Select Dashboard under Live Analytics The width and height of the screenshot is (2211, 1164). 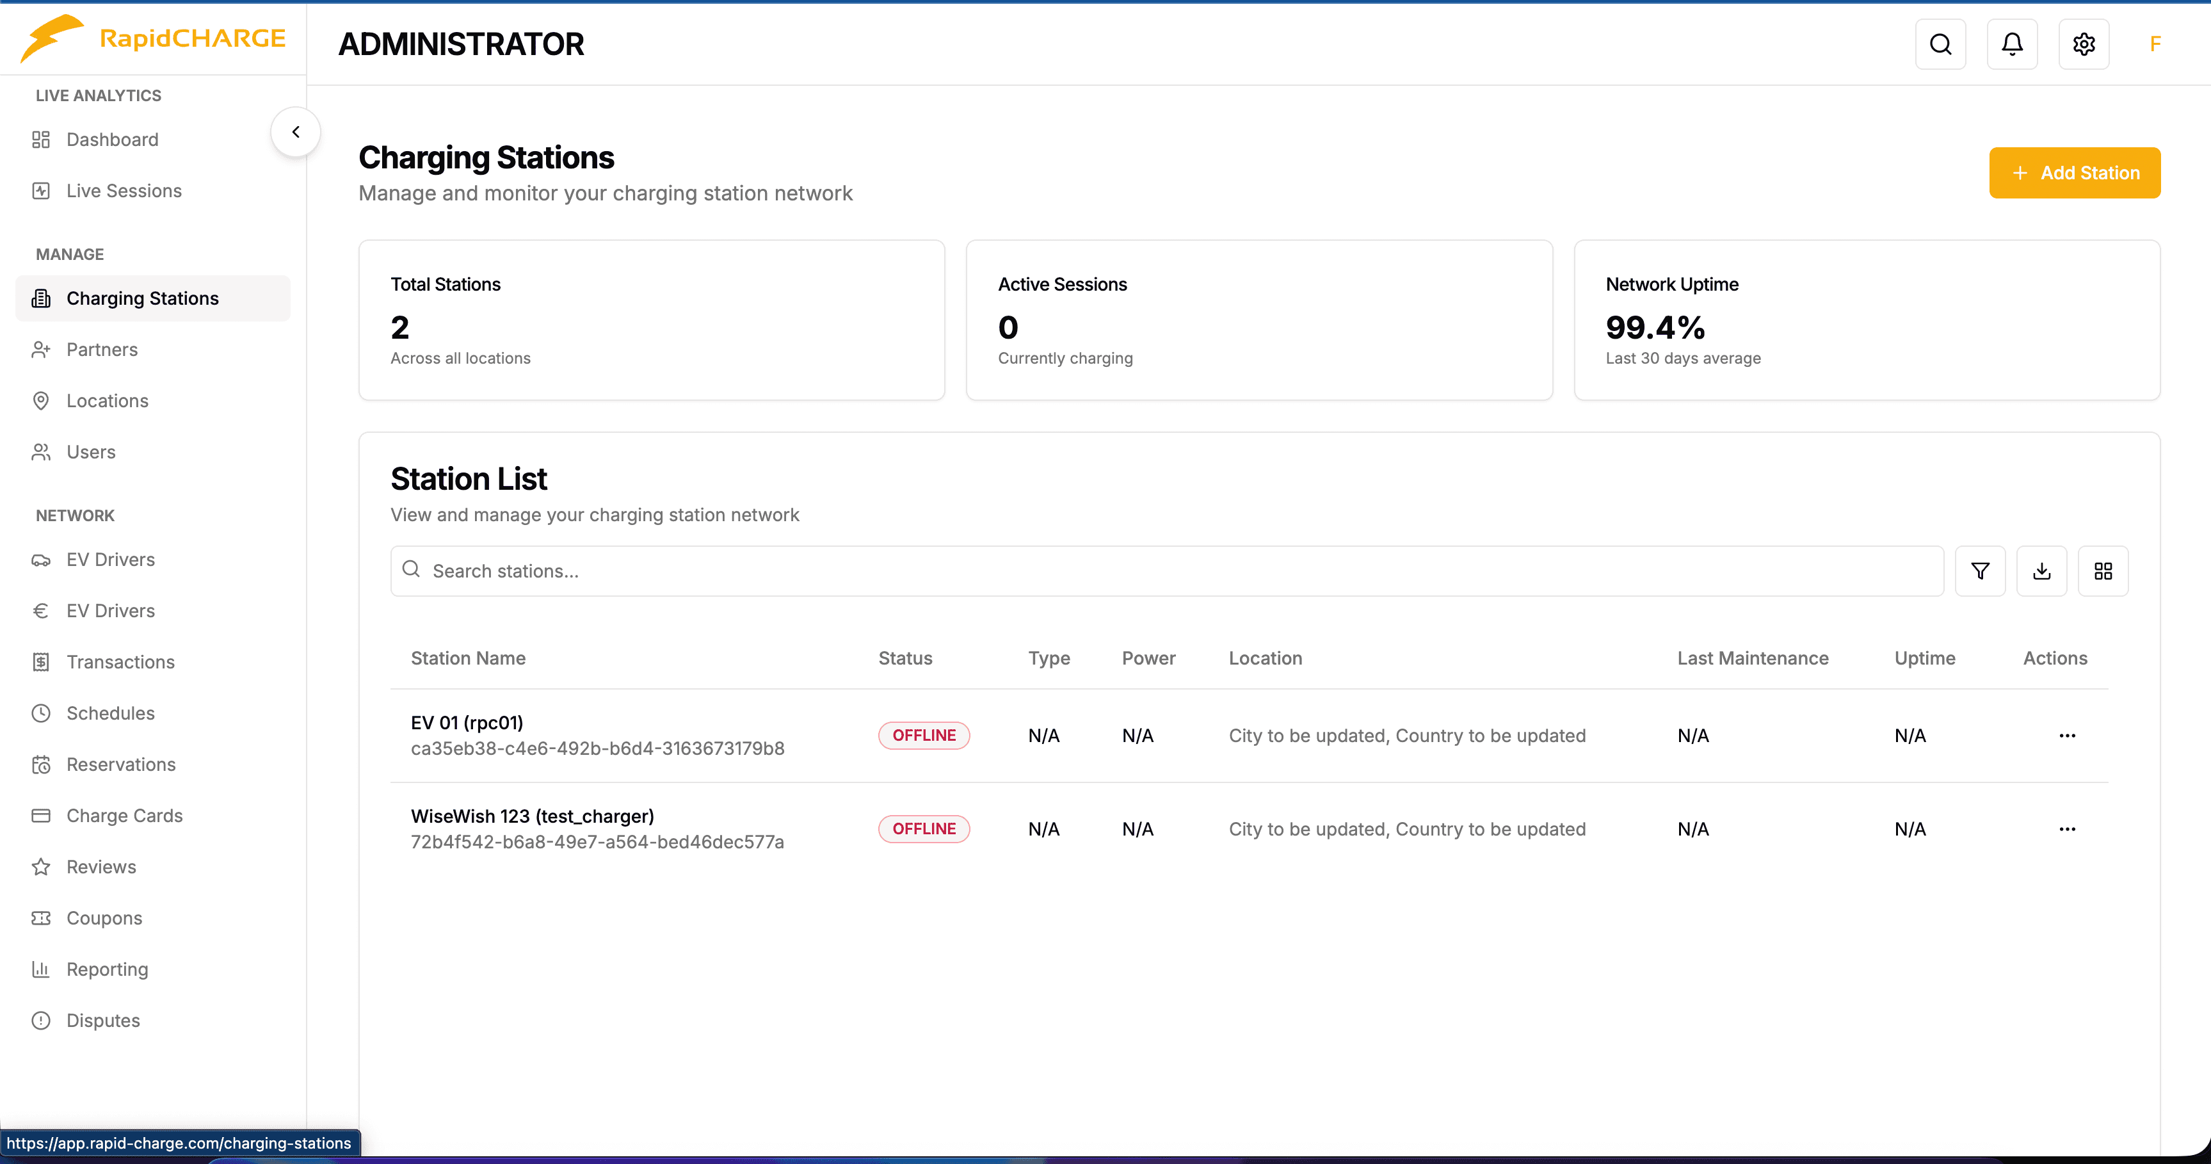pyautogui.click(x=113, y=139)
